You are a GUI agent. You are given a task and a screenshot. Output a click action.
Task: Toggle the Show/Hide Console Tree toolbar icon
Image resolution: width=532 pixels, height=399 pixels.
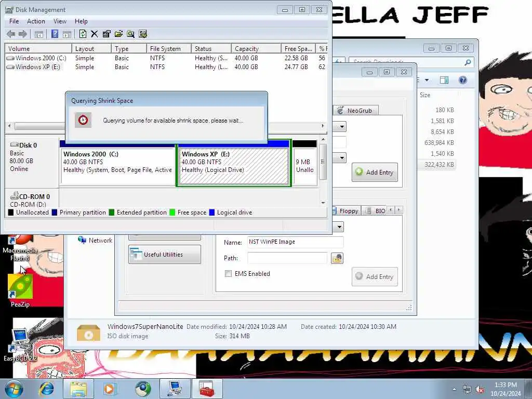pyautogui.click(x=38, y=34)
